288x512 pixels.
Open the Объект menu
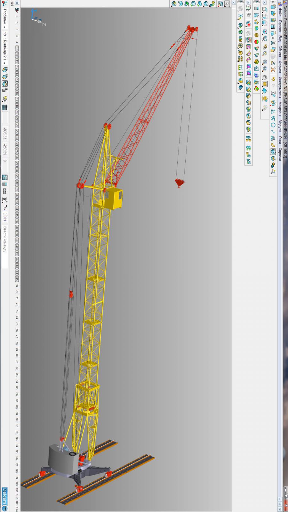tap(280, 52)
